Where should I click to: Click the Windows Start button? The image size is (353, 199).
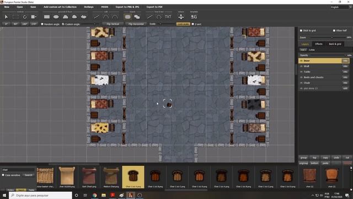(x=4, y=195)
